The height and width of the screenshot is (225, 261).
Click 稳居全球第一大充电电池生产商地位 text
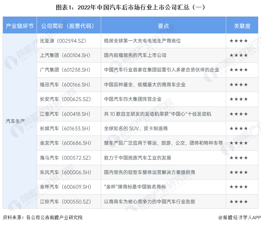click(142, 41)
